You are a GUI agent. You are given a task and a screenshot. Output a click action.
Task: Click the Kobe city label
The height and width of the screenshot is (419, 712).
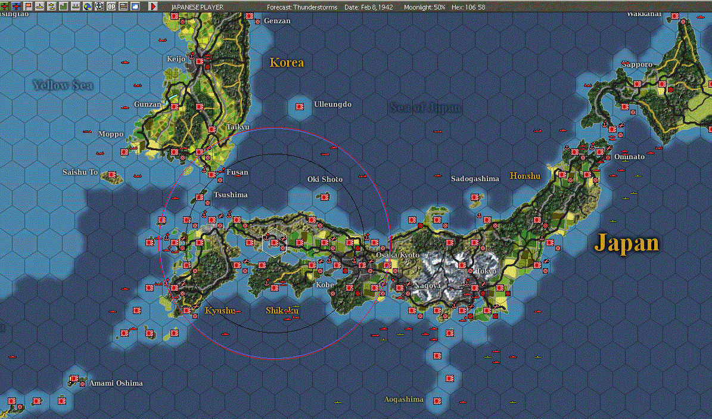pyautogui.click(x=325, y=285)
